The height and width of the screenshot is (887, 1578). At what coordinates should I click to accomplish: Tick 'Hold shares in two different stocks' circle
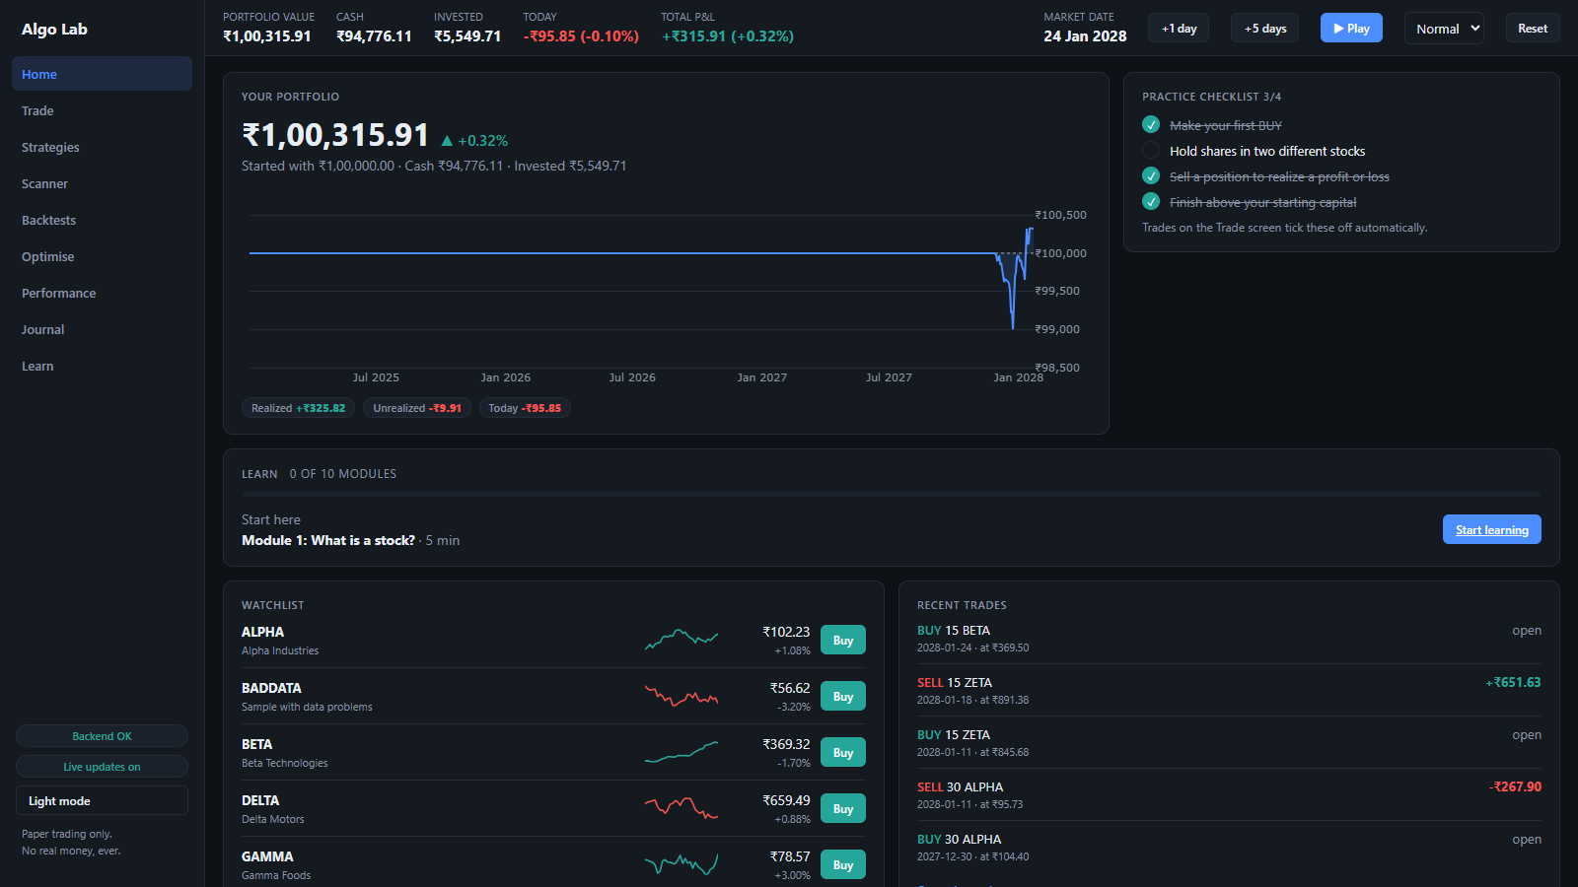click(x=1151, y=151)
